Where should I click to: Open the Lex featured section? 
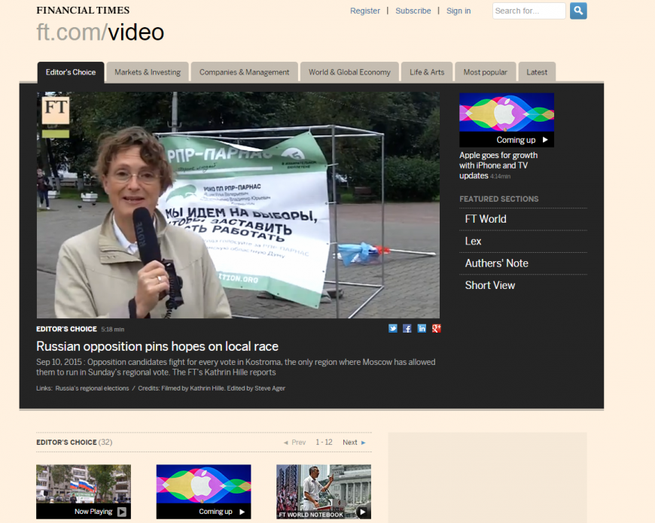tap(473, 242)
